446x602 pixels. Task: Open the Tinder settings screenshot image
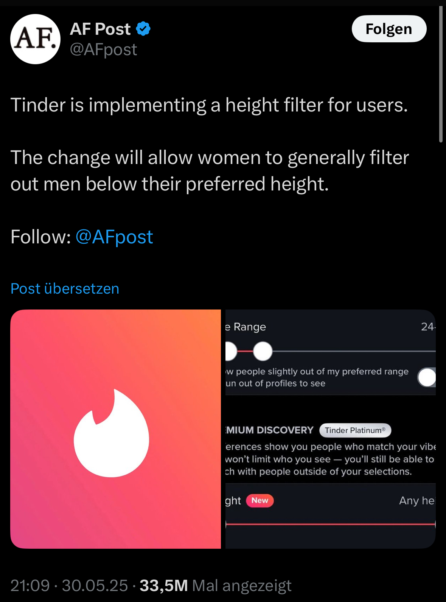pyautogui.click(x=331, y=429)
